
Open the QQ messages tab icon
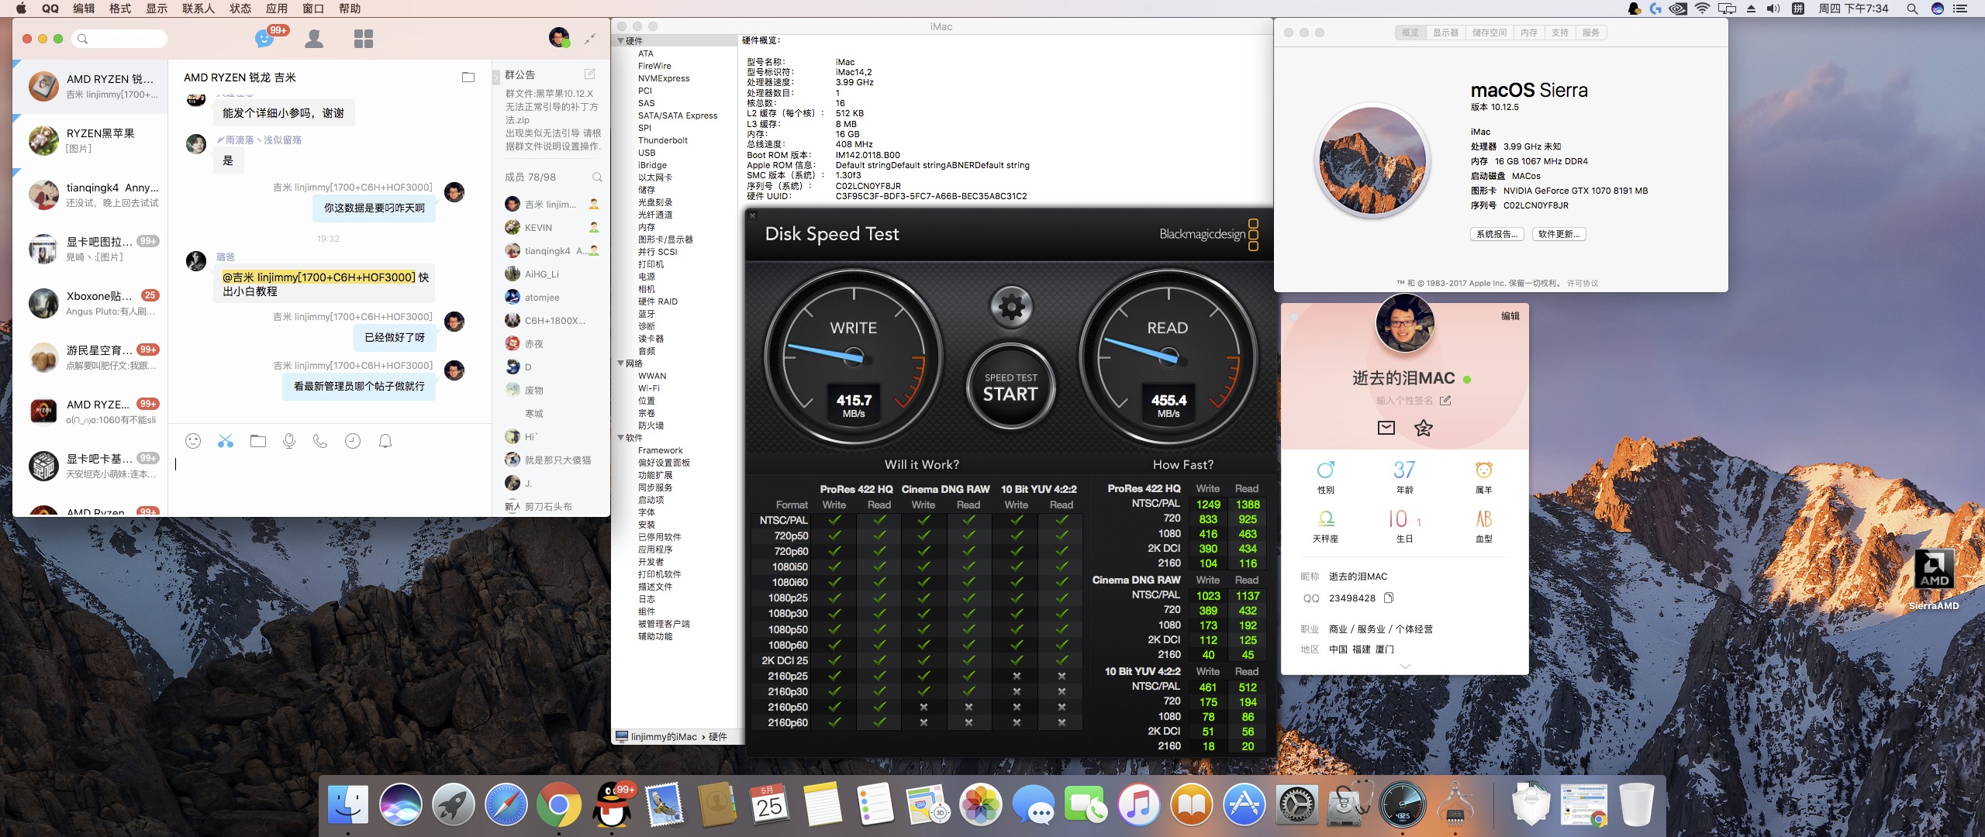tap(265, 39)
